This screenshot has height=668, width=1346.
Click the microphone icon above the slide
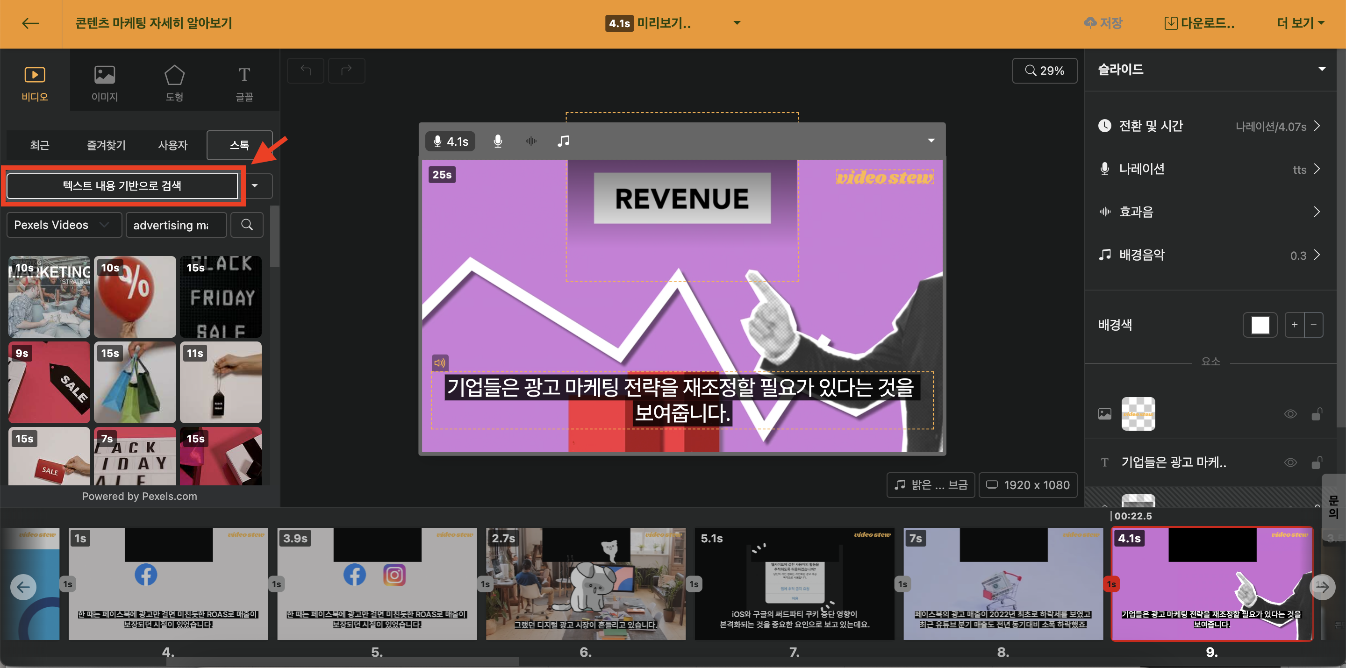[x=497, y=141]
